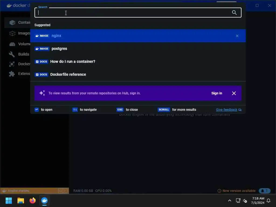
Task: Click the Engine starting status indicator
Action: tap(19, 191)
